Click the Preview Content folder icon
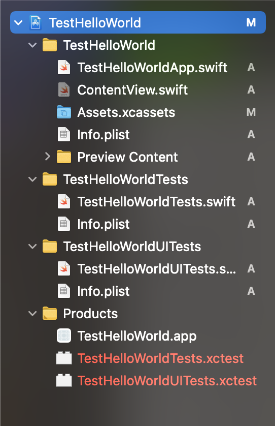The height and width of the screenshot is (426, 275). click(x=64, y=157)
